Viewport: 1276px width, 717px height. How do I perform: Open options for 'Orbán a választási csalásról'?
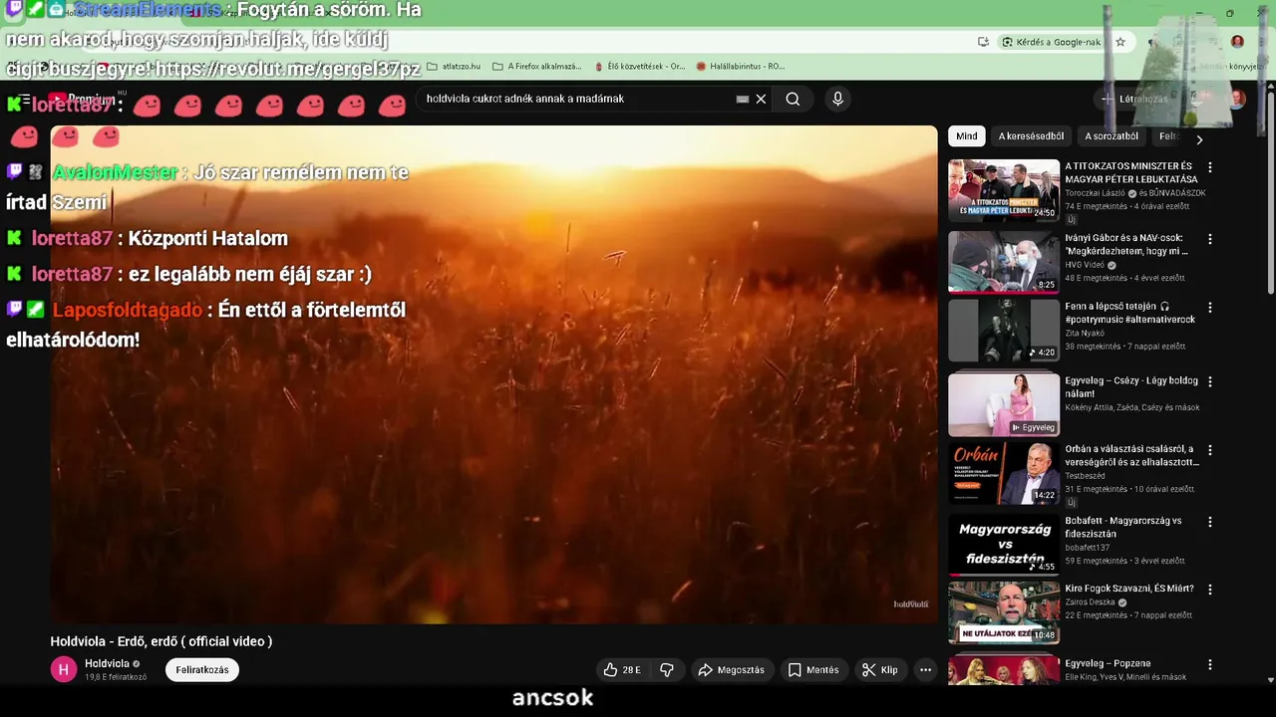click(1210, 450)
